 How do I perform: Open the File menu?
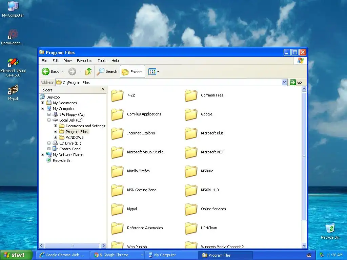click(44, 61)
